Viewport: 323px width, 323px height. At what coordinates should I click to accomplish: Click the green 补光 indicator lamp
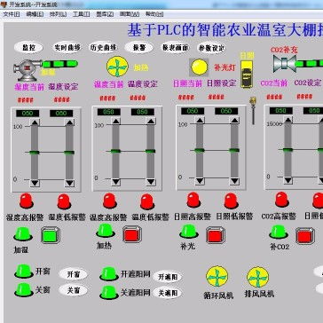coord(189,232)
